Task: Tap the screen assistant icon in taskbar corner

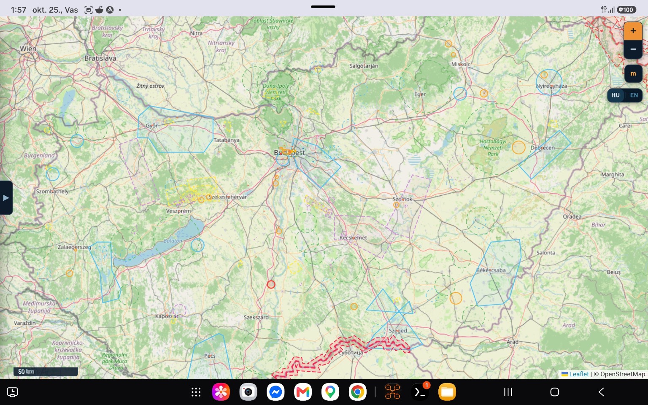Action: tap(13, 392)
